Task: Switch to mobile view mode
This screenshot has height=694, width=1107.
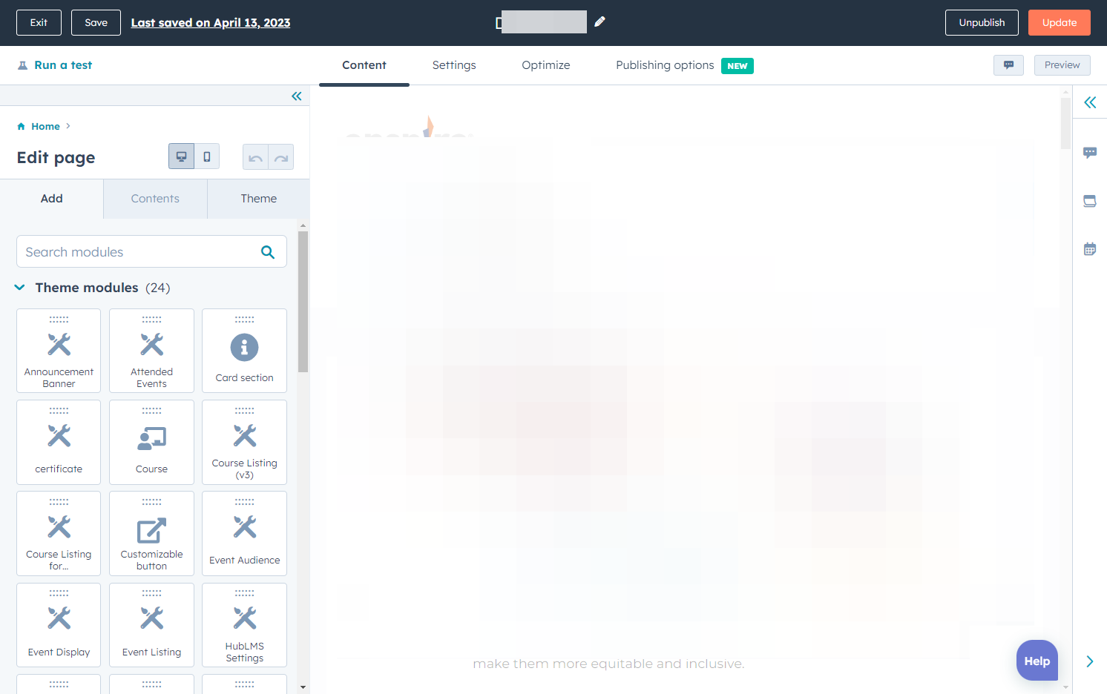Action: coord(207,156)
